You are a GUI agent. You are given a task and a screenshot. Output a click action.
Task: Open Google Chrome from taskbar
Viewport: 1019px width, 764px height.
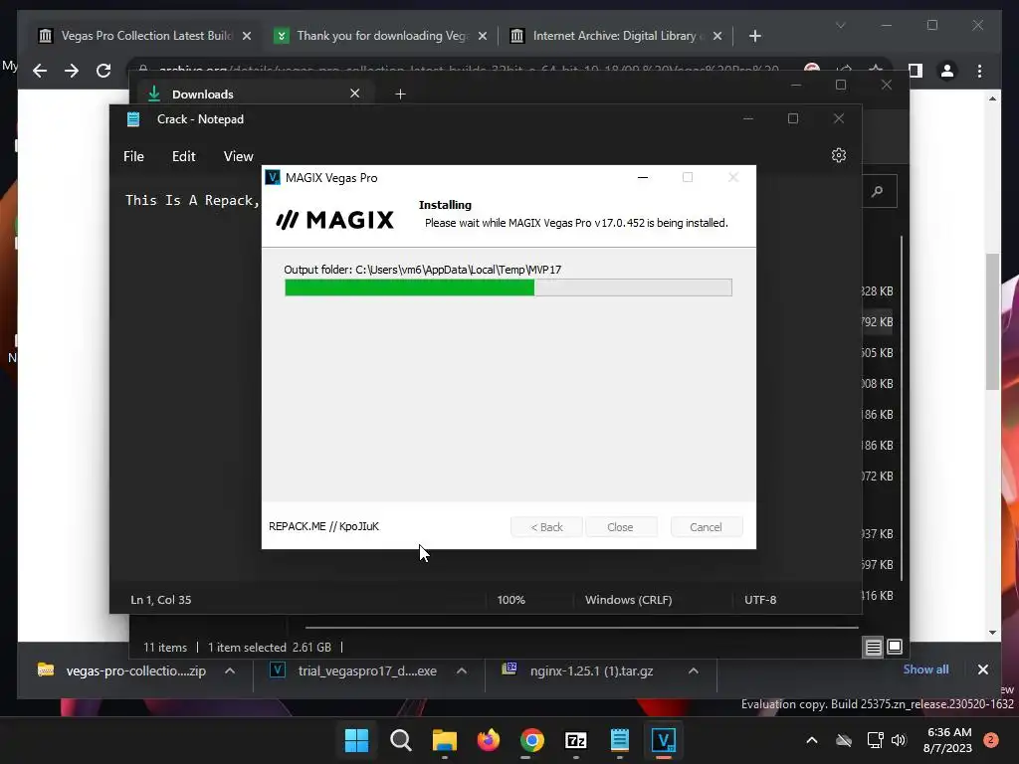click(532, 740)
